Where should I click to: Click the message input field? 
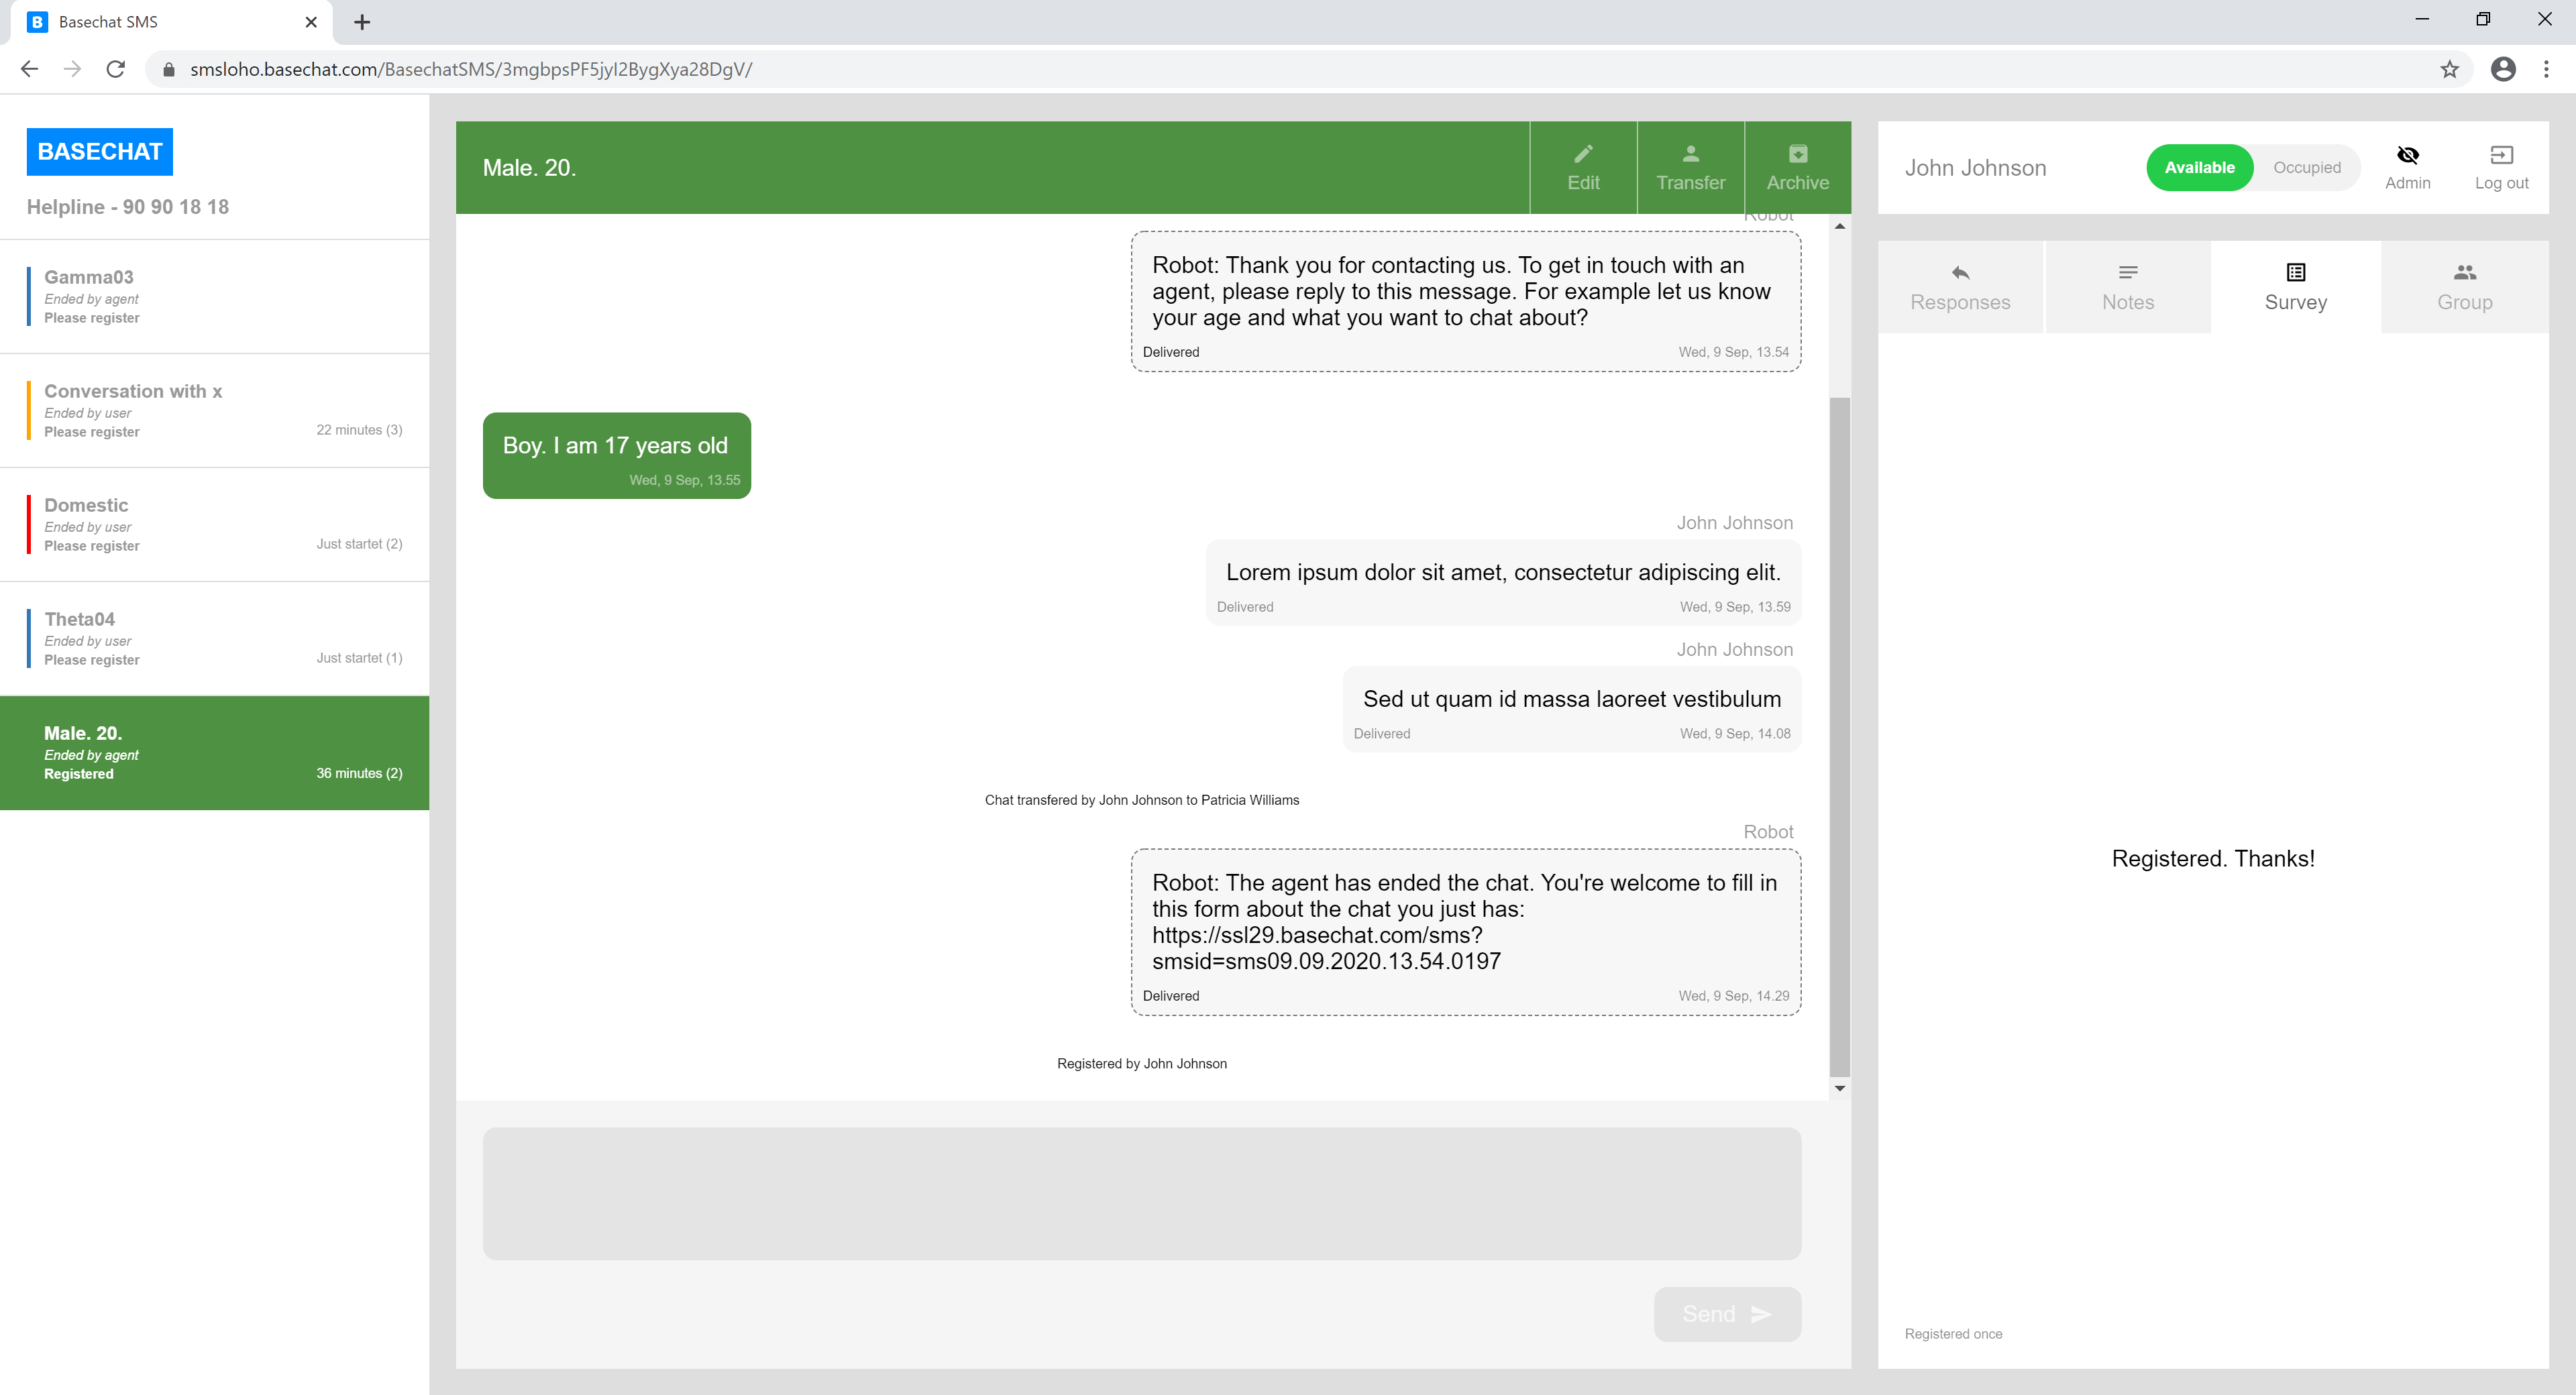pos(1140,1193)
